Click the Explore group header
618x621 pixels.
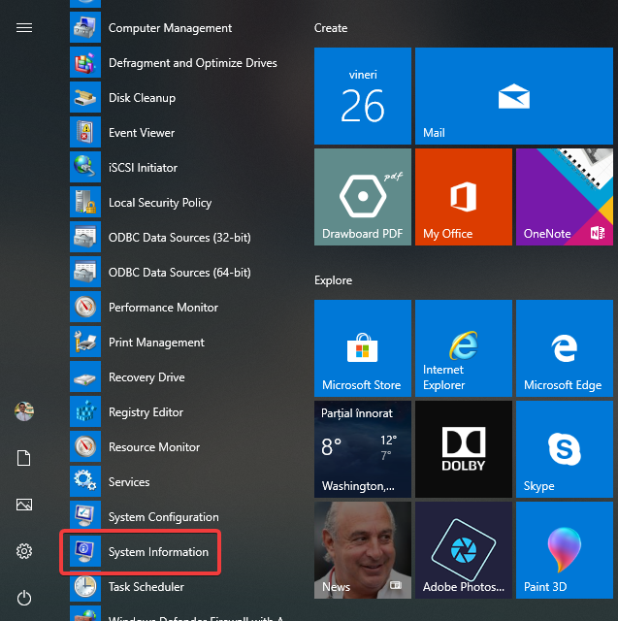click(x=333, y=280)
